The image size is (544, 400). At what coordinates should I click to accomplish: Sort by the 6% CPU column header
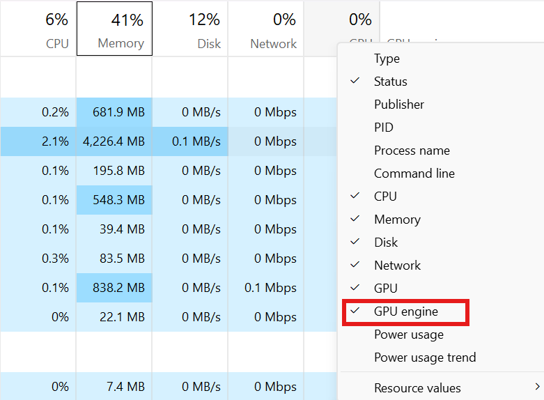point(38,29)
